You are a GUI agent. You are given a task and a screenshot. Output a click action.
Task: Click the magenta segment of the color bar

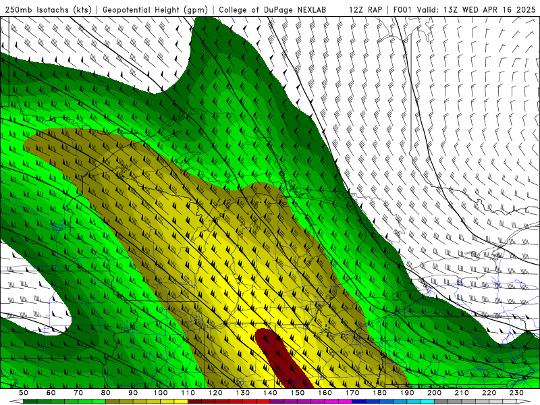[311, 402]
